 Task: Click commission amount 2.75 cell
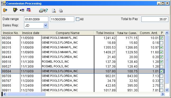pyautogui.click(x=149, y=85)
